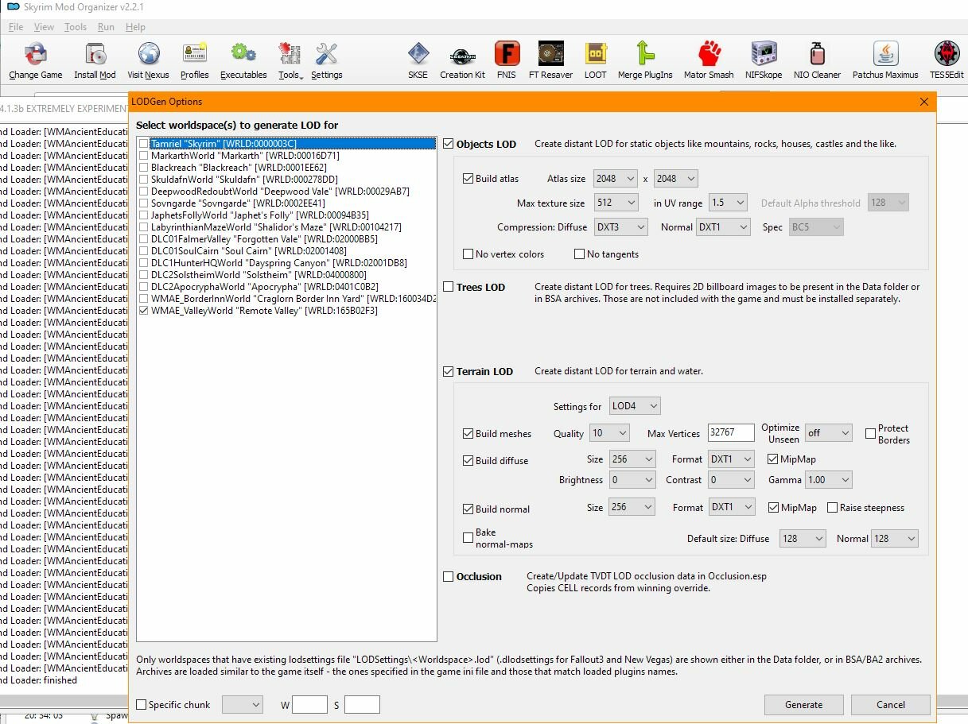Enable the Protect Borders checkbox

coord(870,434)
